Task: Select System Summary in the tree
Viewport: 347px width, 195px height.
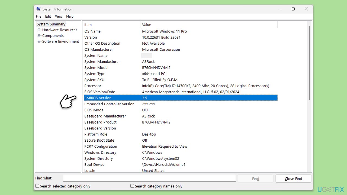Action: (51, 24)
